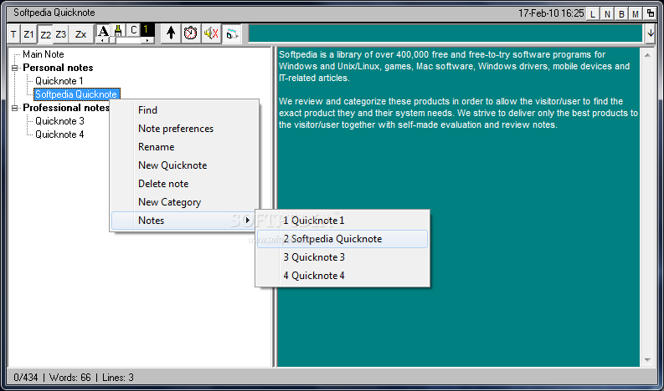Select the highlighted Softpedia Quicknote tree item
Viewport: 664px width, 391px height.
pyautogui.click(x=76, y=94)
